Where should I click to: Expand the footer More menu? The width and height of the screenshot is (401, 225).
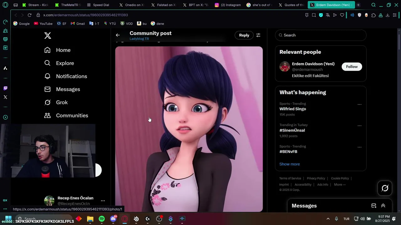click(x=340, y=185)
